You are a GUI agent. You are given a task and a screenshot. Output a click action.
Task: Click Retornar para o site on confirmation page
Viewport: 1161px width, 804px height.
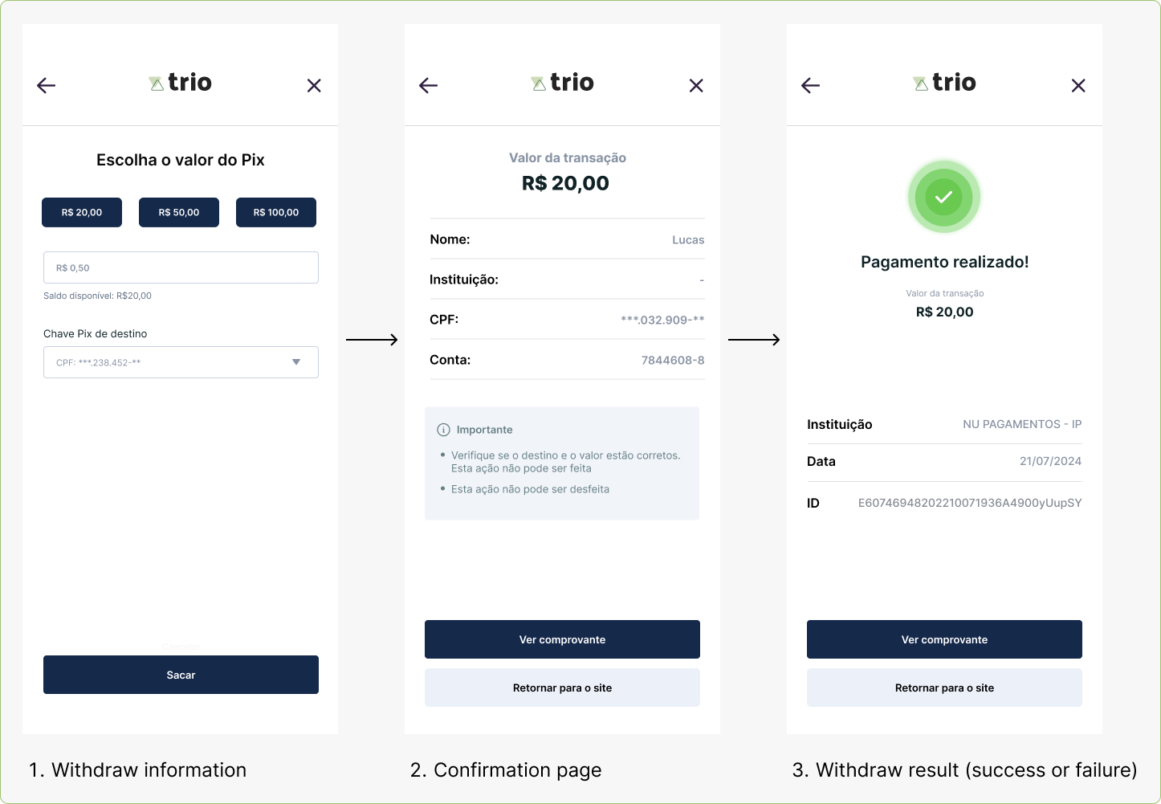click(x=562, y=688)
